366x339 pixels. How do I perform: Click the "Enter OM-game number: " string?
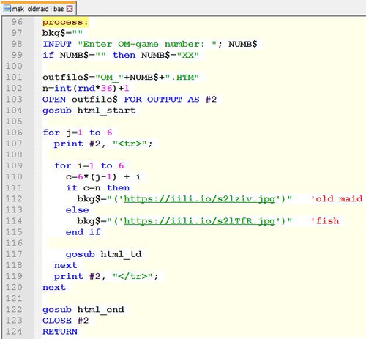[147, 44]
